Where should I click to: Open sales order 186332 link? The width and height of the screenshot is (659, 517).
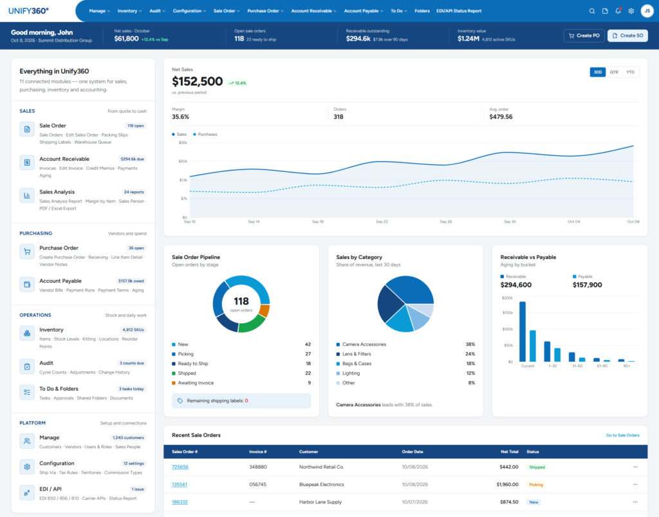pos(180,502)
